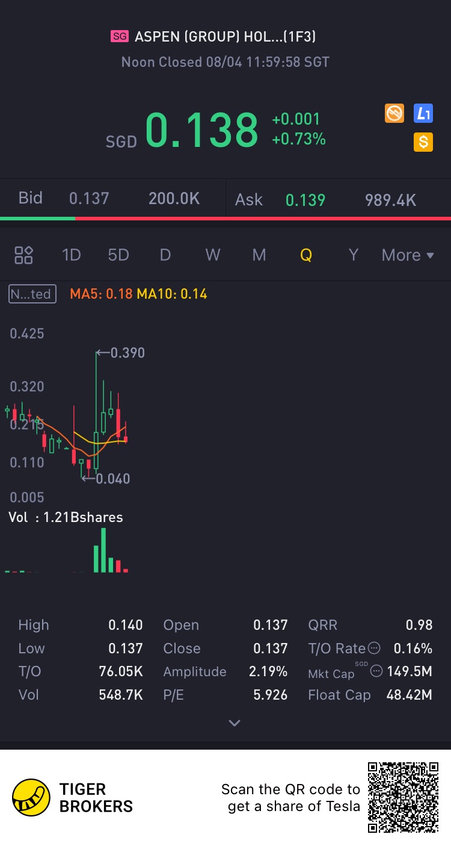451x846 pixels.
Task: Tap the Low value 0.137
Action: tap(126, 648)
